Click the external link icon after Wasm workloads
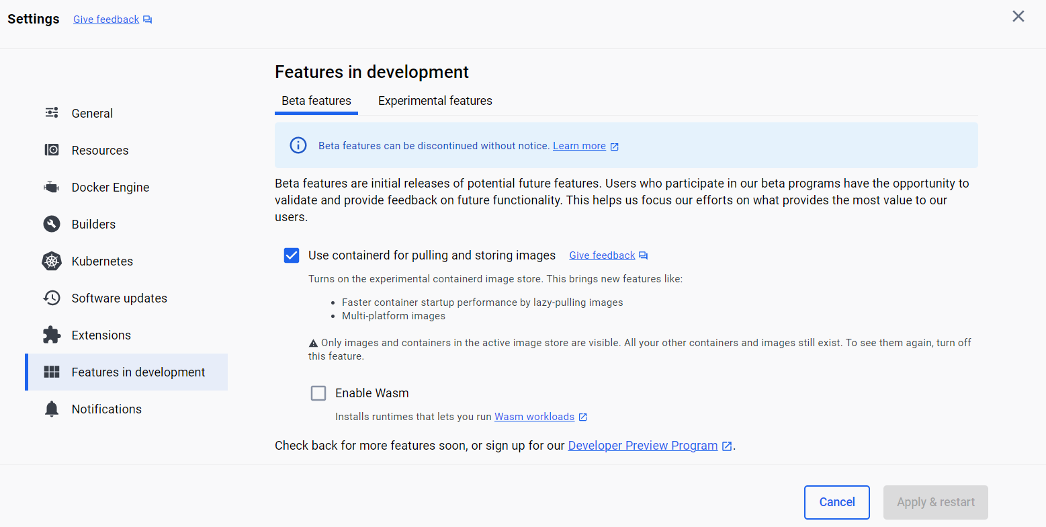1046x527 pixels. click(x=583, y=417)
